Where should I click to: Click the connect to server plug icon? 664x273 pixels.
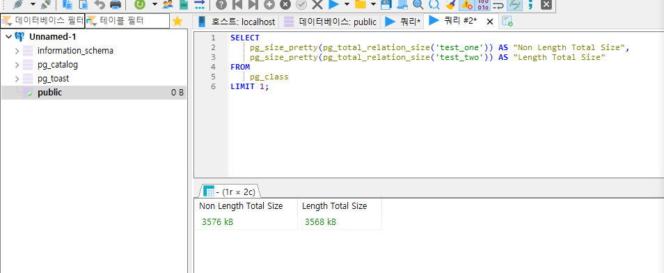click(19, 5)
